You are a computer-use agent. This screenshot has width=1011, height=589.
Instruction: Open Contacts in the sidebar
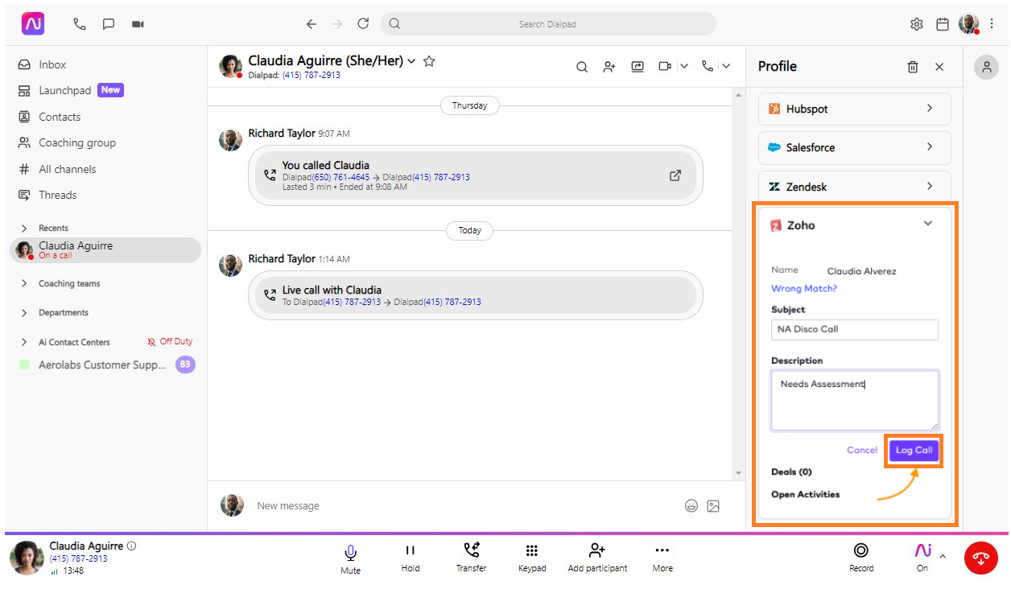coord(60,117)
